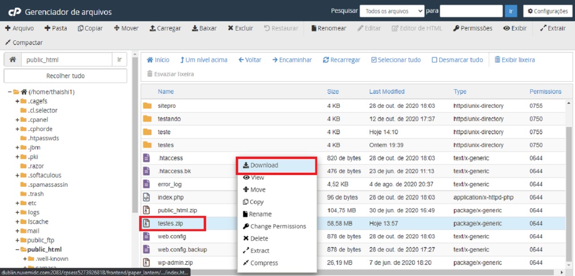Open Permissões key icon in toolbar
Screen dimensions: 575x276
456,28
